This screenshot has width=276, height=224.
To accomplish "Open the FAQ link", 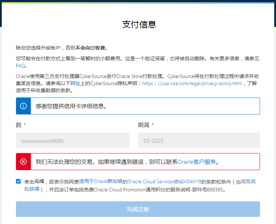I will pyautogui.click(x=20, y=66).
